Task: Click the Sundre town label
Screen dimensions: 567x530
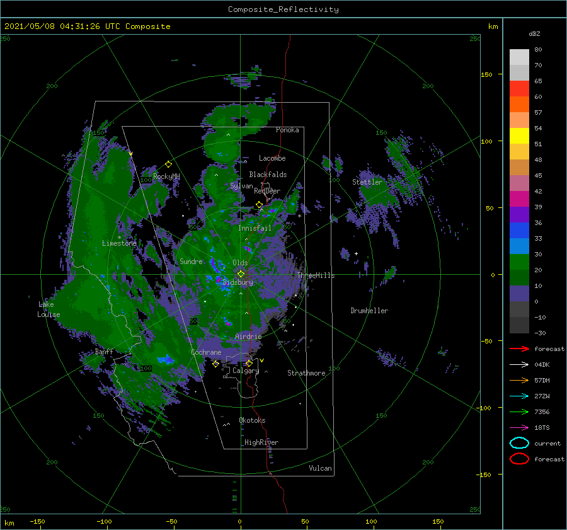Action: (191, 262)
